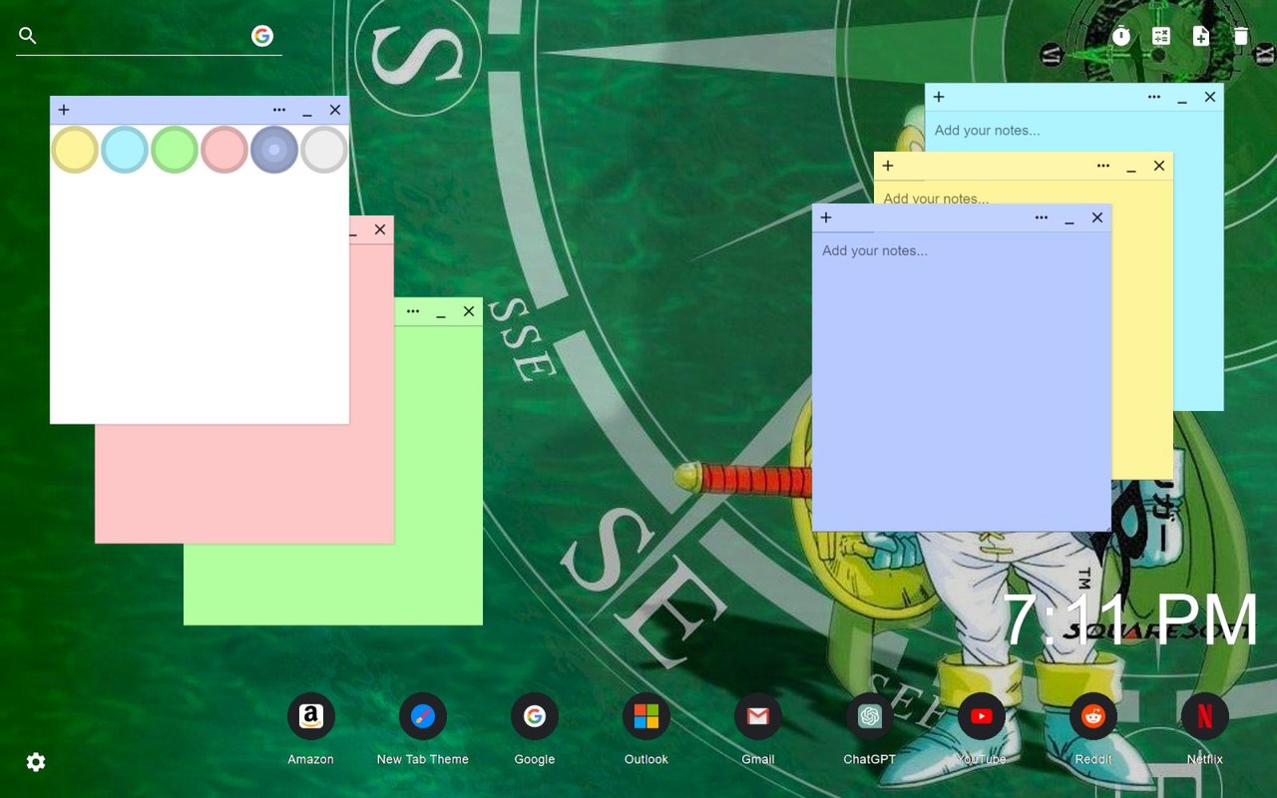Image resolution: width=1277 pixels, height=798 pixels.
Task: Click inside the pink note's body
Action: click(244, 484)
